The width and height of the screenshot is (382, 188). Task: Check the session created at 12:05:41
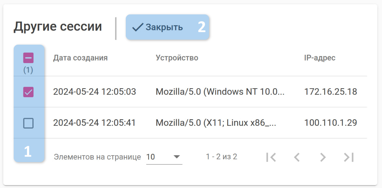(x=28, y=124)
